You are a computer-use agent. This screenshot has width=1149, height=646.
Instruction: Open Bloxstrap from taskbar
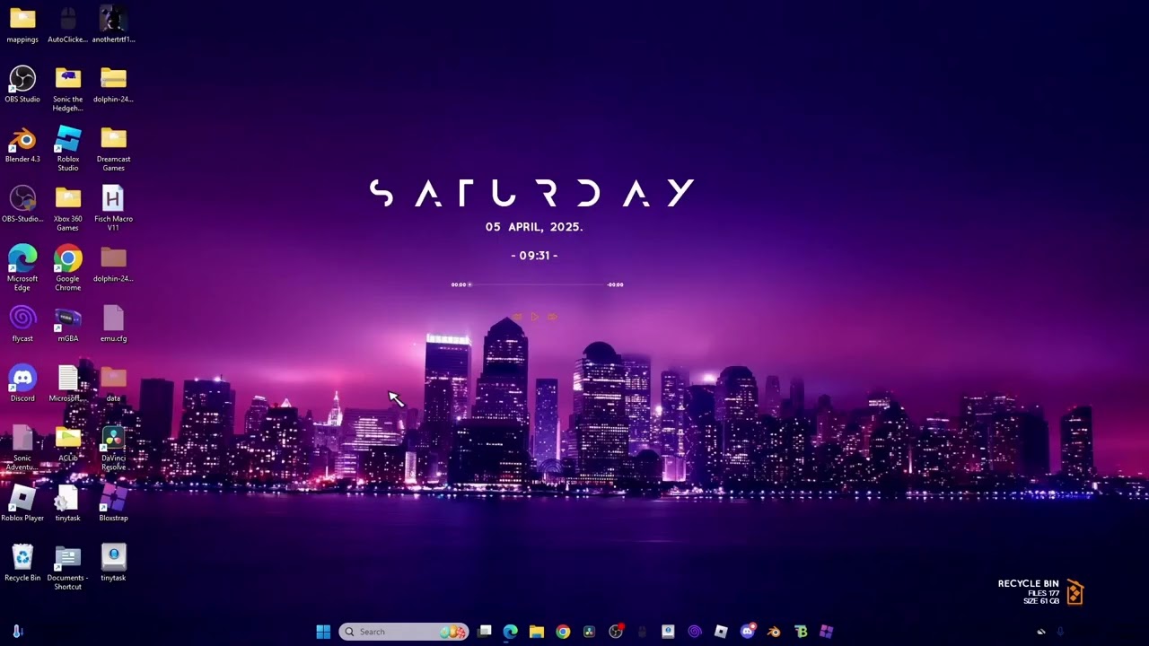coord(826,632)
